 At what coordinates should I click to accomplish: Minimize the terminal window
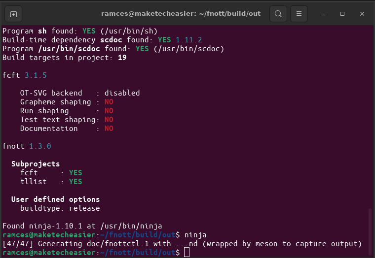click(323, 14)
